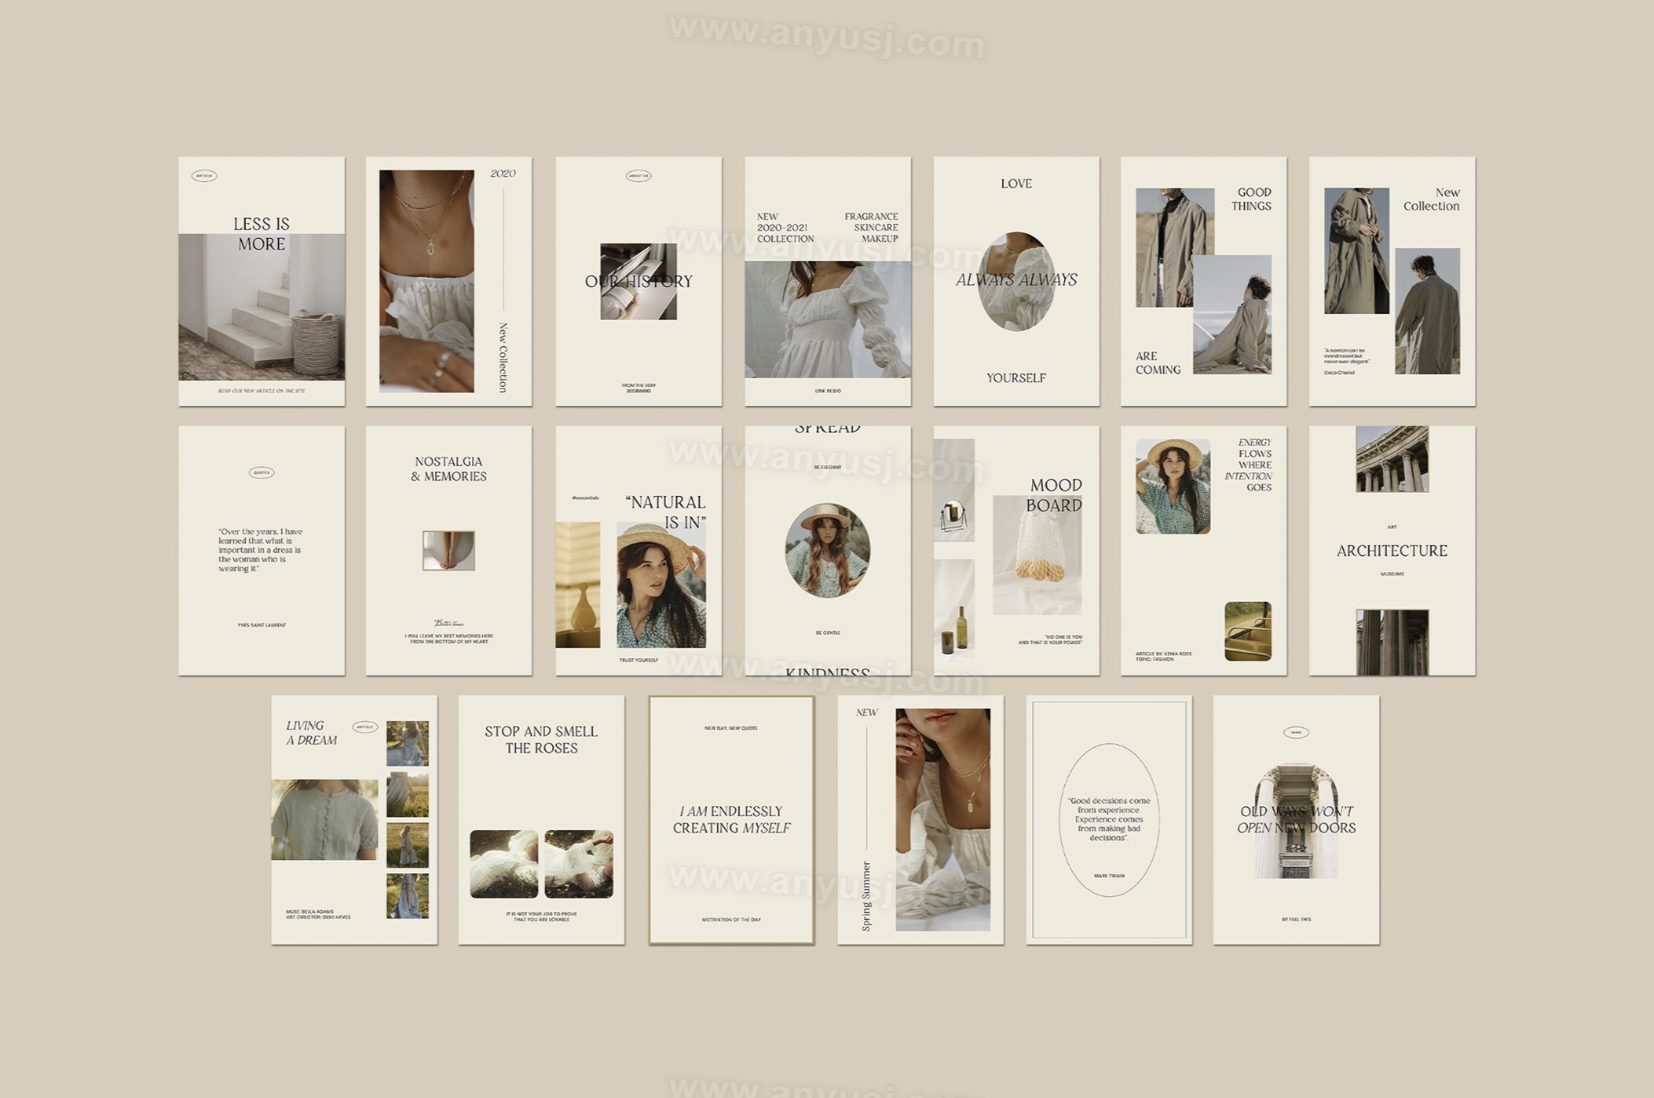The image size is (1654, 1098).
Task: Click the oval badge above 'Old Ways' text
Action: coord(1296,732)
